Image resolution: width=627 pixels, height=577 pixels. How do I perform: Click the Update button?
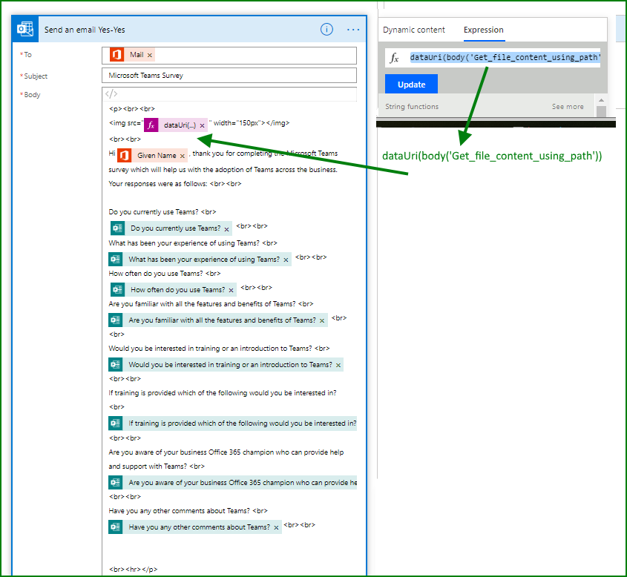tap(411, 85)
